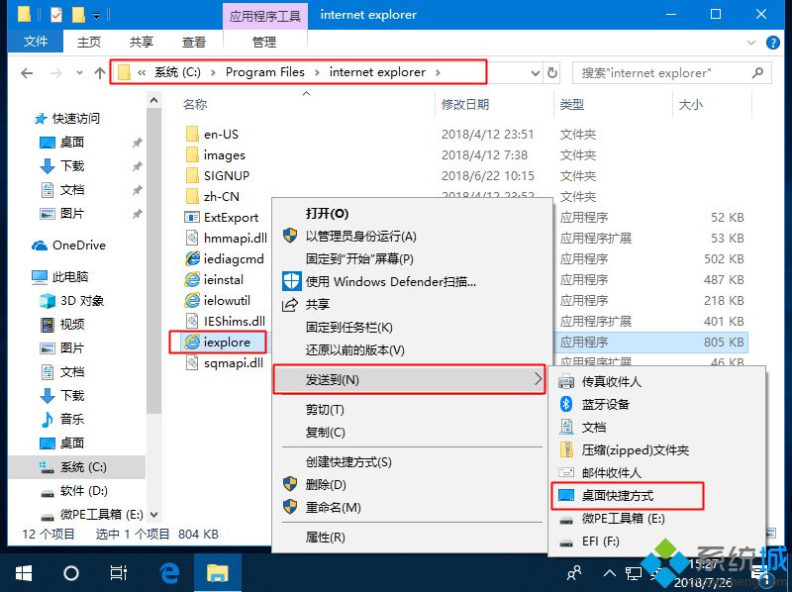Select 重命名(M) in context menu
The width and height of the screenshot is (792, 592).
[334, 507]
